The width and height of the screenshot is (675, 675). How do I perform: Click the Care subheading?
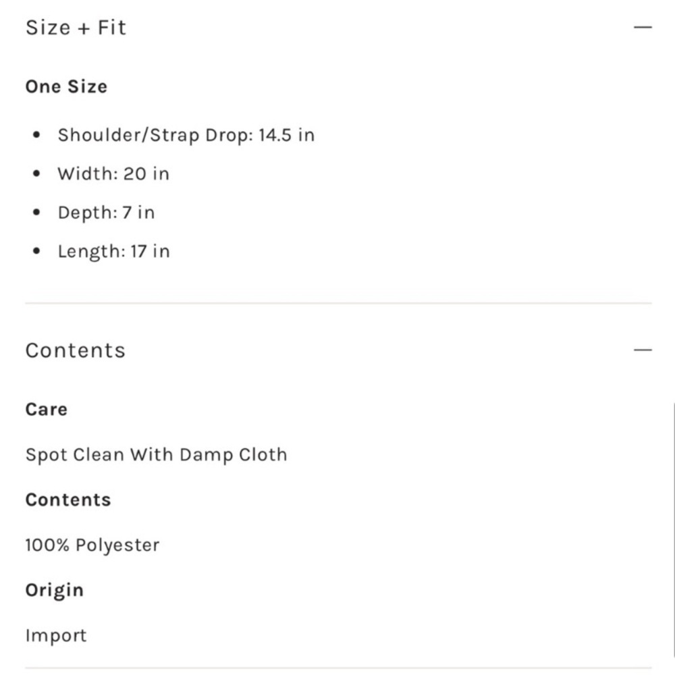pos(47,410)
